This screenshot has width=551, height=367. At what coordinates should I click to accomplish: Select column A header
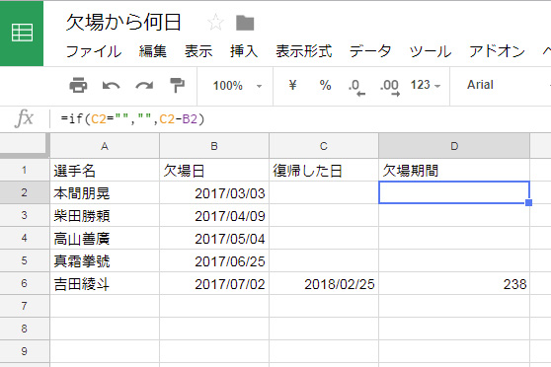click(105, 146)
